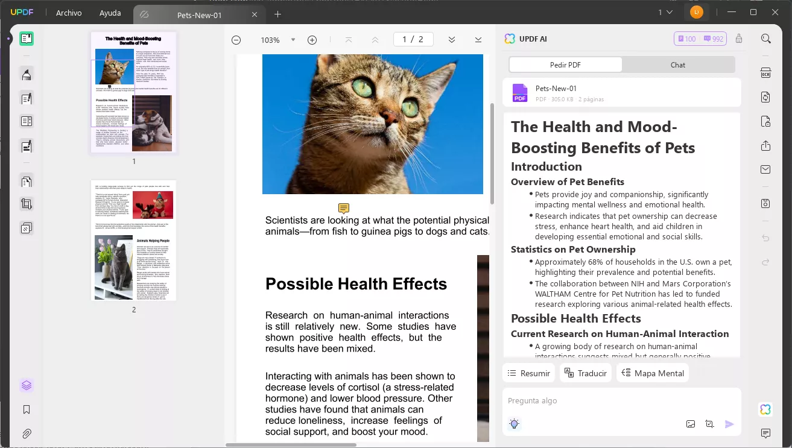Switch to the Chat tab
This screenshot has width=792, height=448.
point(678,65)
